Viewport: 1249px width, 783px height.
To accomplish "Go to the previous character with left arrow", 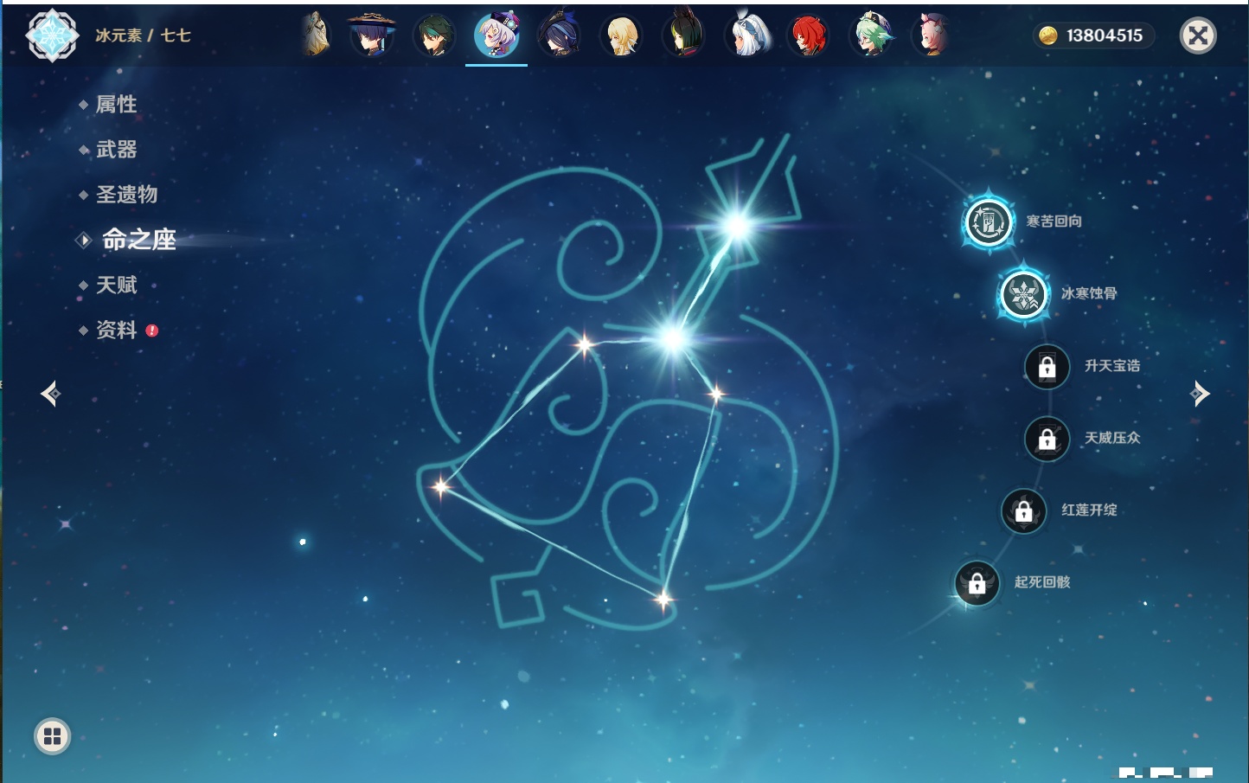I will coord(50,394).
